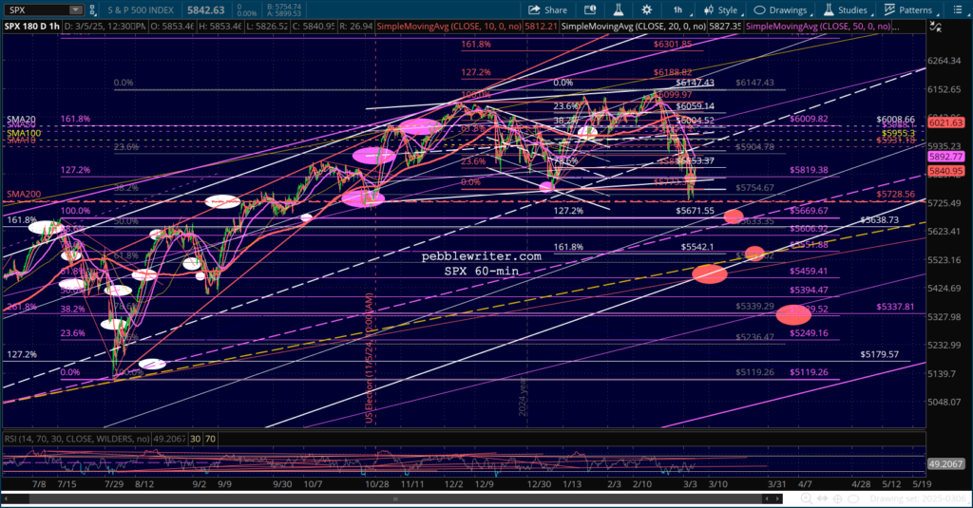Click the RSI oversold 30 label
This screenshot has width=973, height=508.
tap(195, 439)
